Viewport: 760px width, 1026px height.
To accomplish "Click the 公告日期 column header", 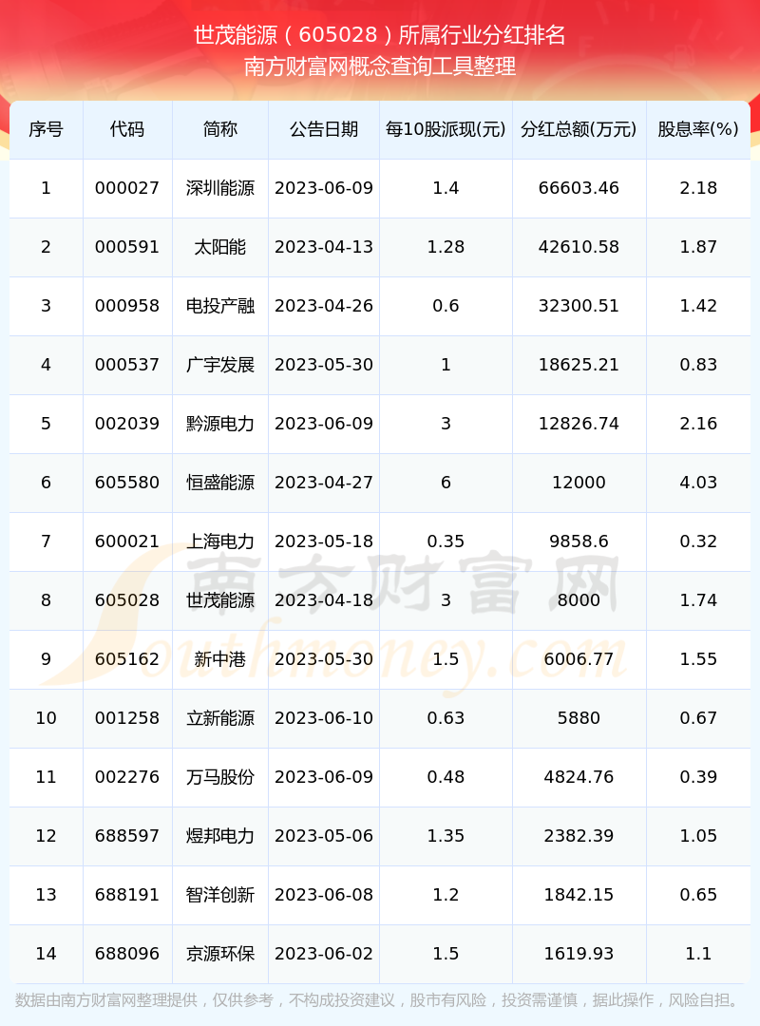I will tap(324, 129).
